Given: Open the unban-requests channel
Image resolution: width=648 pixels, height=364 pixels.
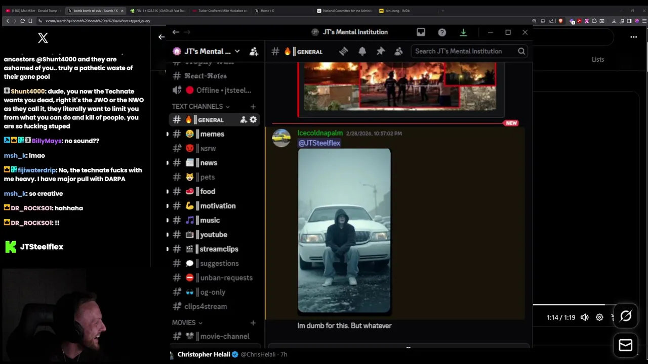Looking at the screenshot, I should point(215,278).
